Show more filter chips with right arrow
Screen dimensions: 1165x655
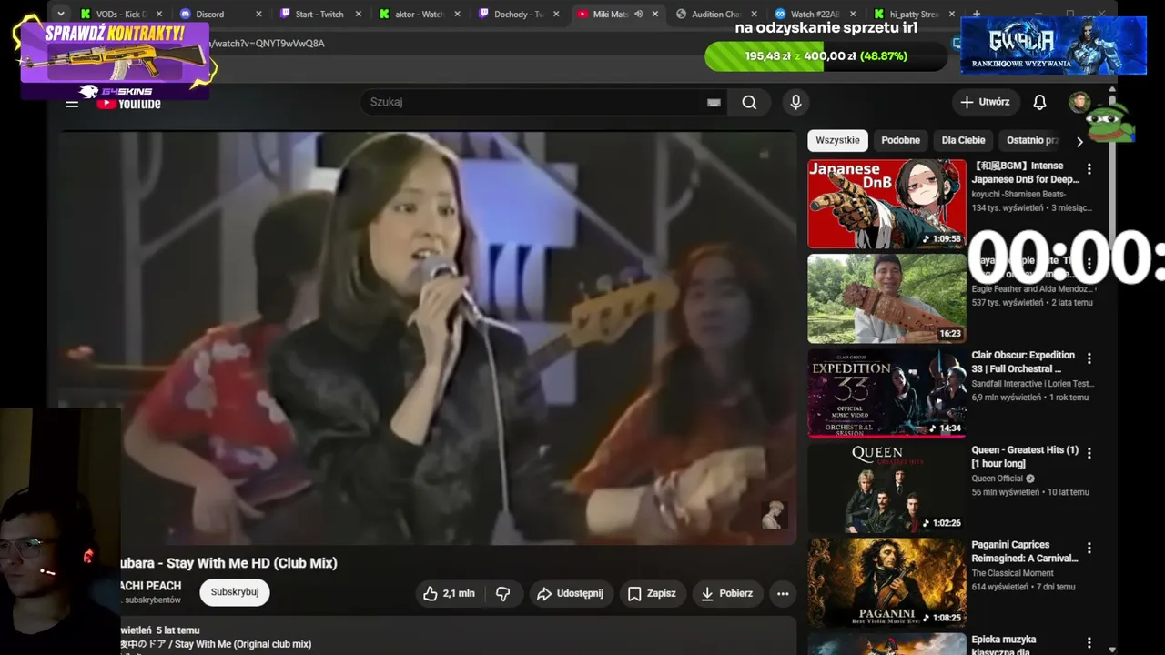tap(1079, 141)
